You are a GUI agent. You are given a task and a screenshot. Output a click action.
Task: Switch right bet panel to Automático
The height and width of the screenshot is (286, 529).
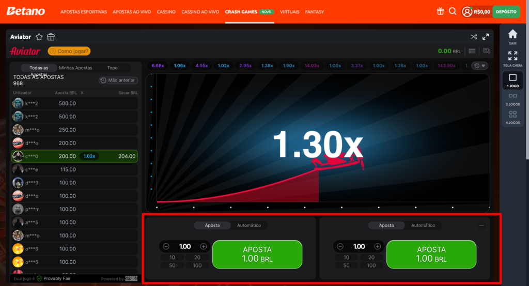tap(423, 225)
